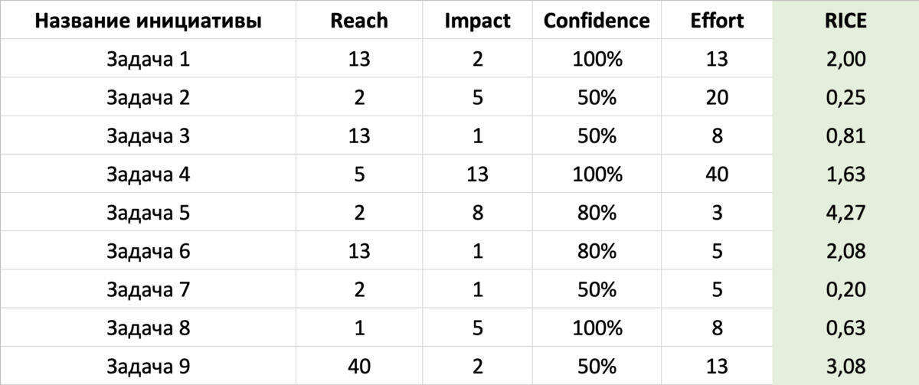
Task: Click the Reach column header
Action: coord(359,21)
